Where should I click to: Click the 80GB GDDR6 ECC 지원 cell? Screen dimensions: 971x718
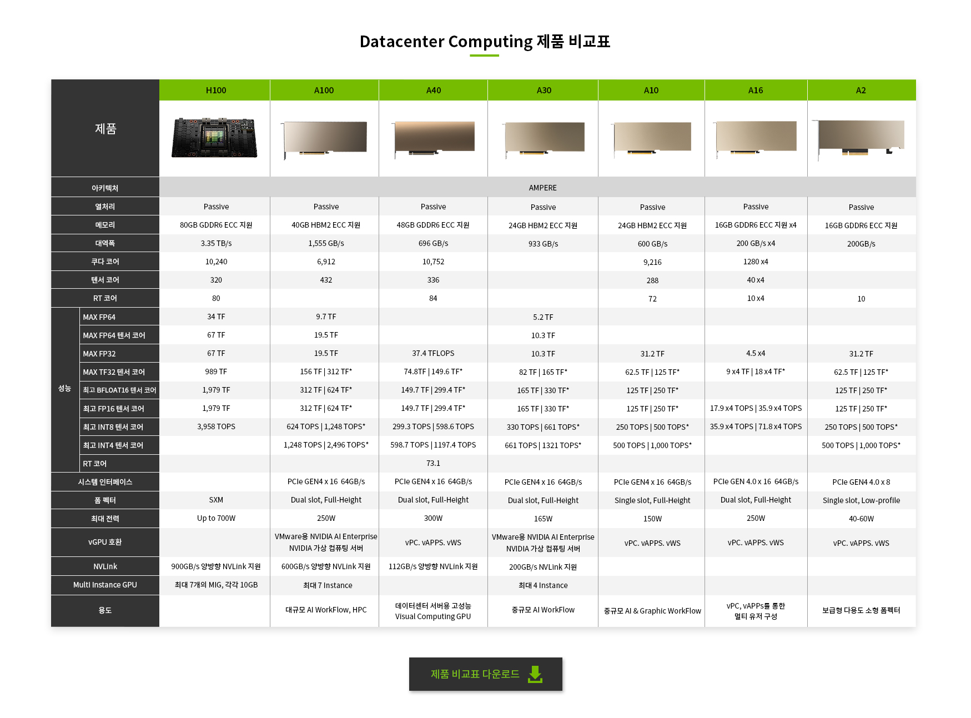click(x=216, y=225)
